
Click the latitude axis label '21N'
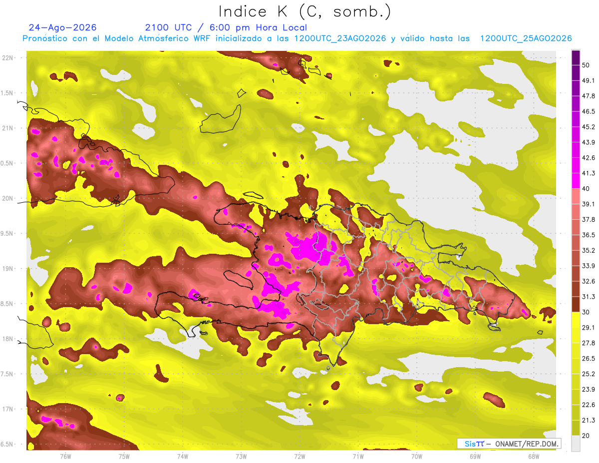pos(8,128)
